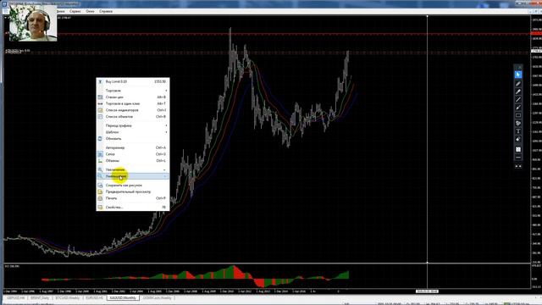Open Список объектов menu entry
Image resolution: width=542 pixels, height=305 pixels.
133,117
